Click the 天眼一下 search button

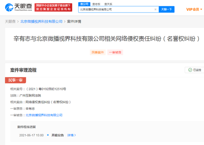pos(167,9)
